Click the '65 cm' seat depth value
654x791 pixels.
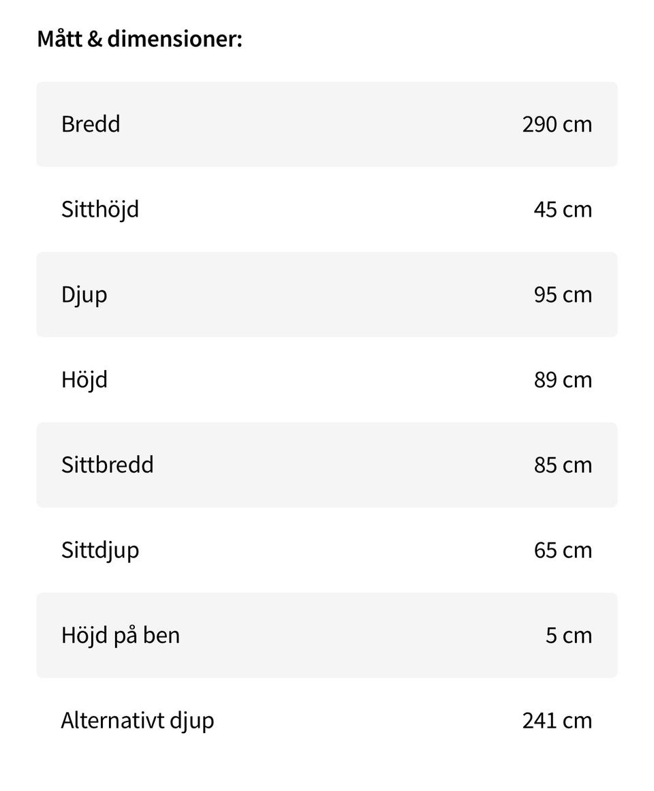point(563,550)
